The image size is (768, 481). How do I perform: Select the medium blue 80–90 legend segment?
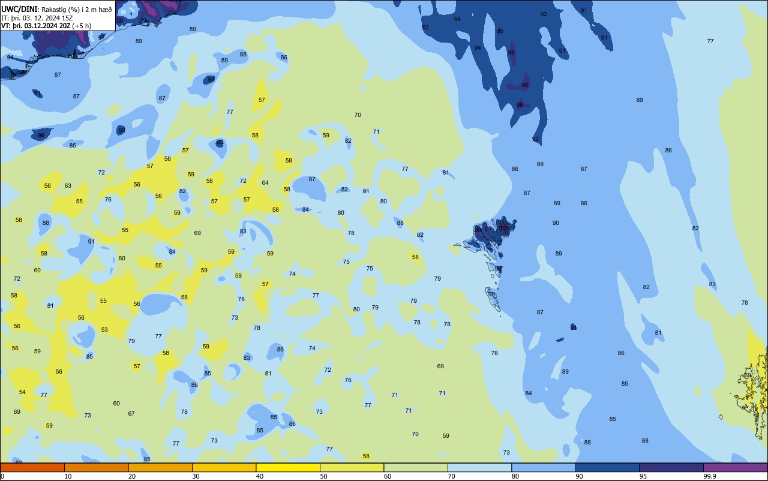pos(544,467)
